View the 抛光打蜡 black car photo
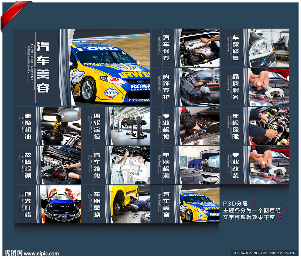 coord(61,205)
